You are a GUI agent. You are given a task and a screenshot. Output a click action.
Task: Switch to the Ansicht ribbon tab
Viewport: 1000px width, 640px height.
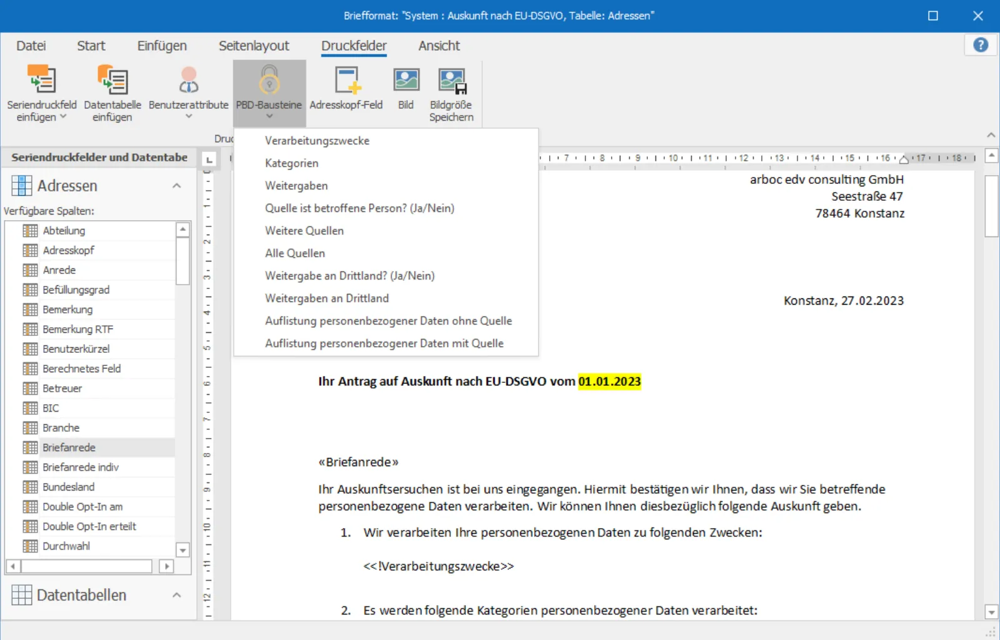[439, 46]
